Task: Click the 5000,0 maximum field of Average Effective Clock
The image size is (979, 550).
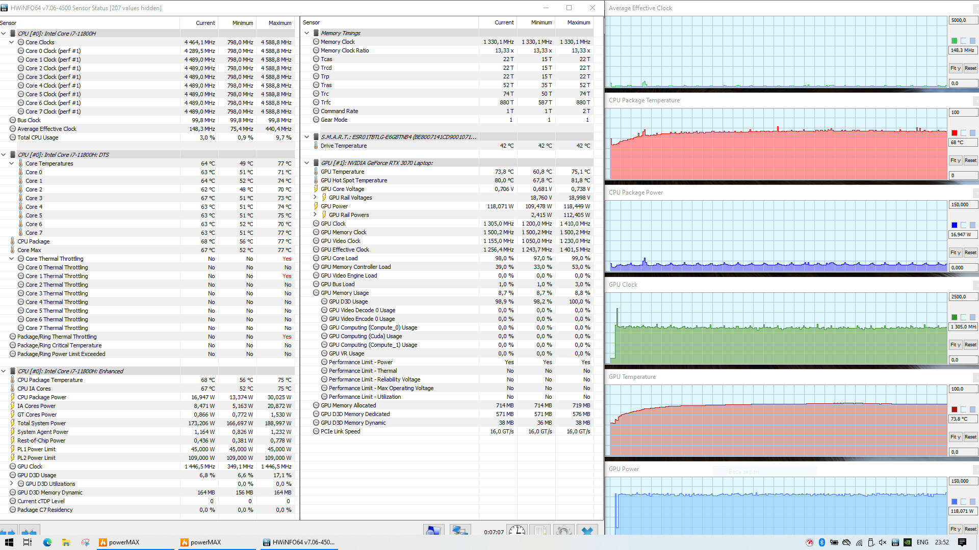Action: (962, 20)
